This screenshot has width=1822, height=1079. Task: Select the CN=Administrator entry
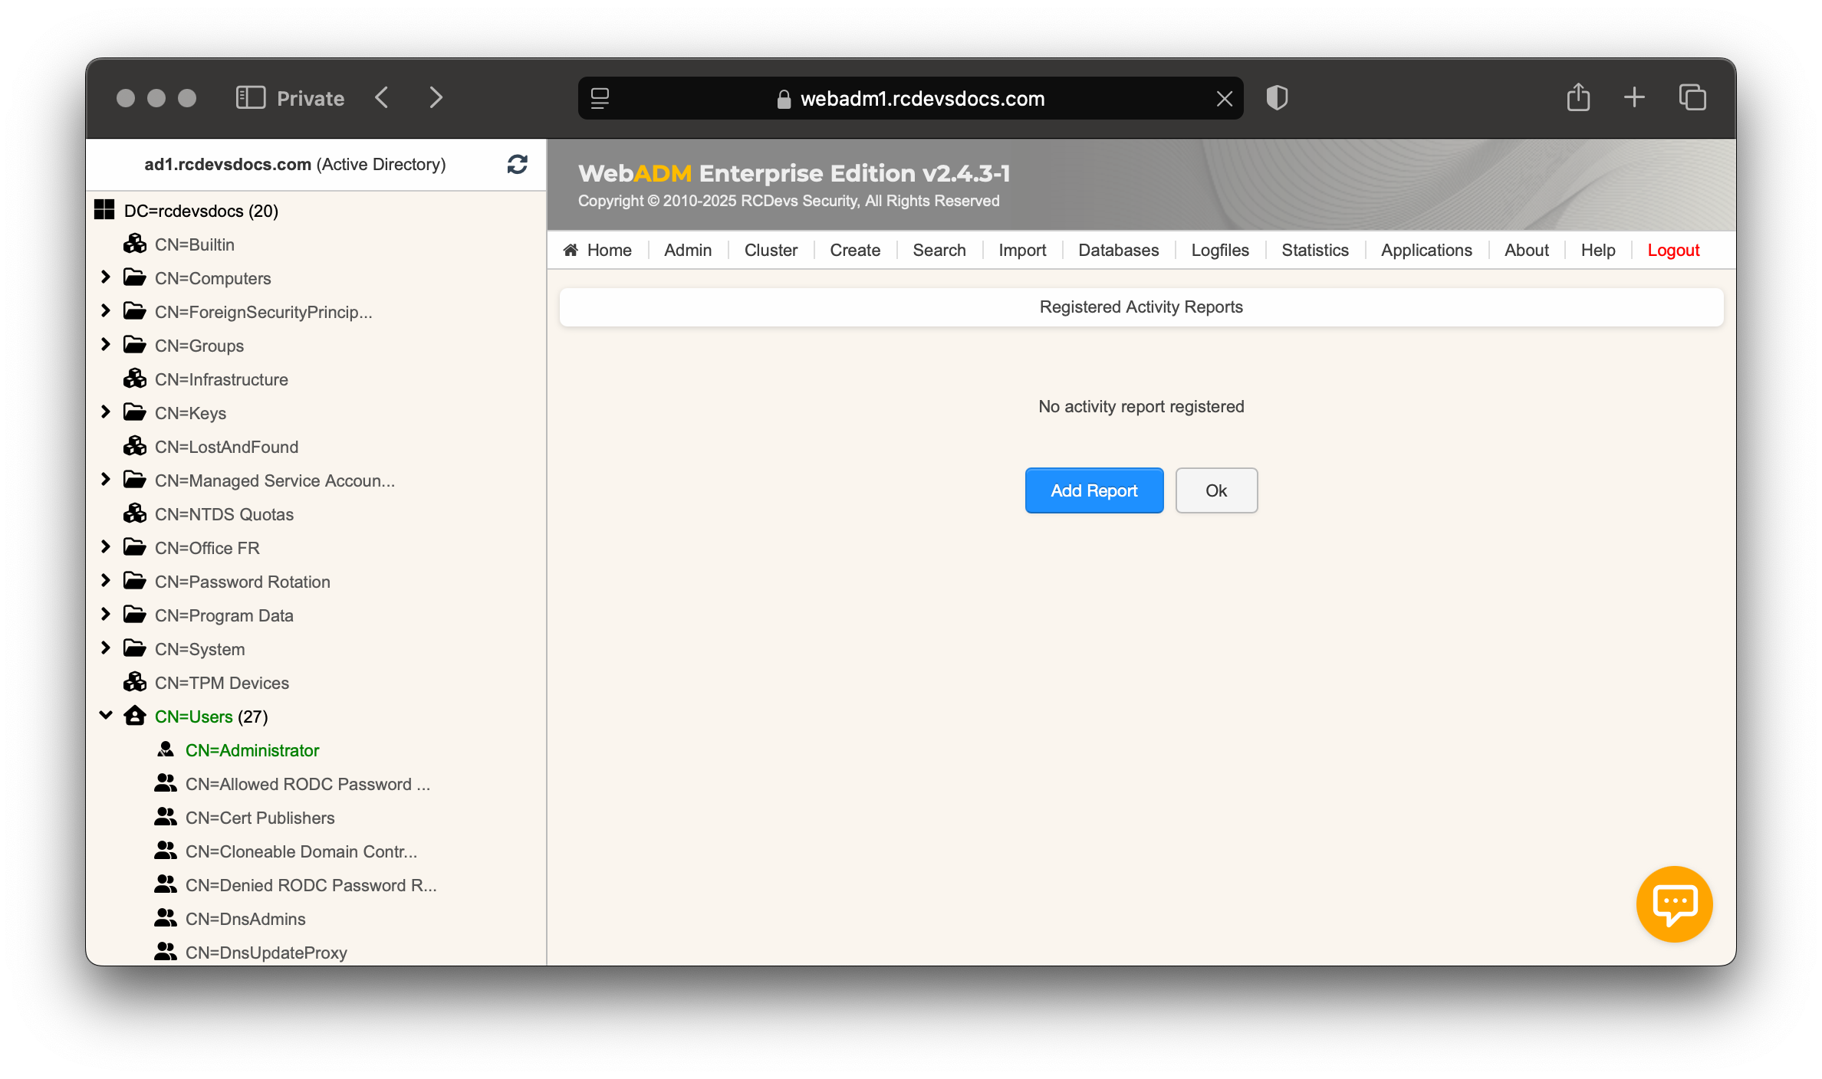click(252, 749)
